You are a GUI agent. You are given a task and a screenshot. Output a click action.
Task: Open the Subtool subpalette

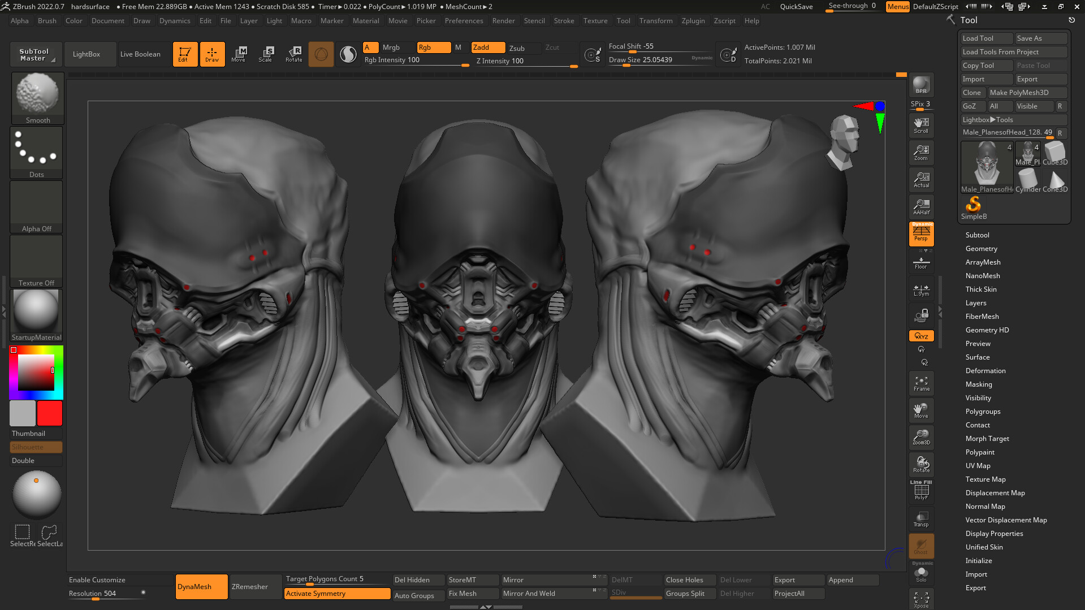(977, 235)
